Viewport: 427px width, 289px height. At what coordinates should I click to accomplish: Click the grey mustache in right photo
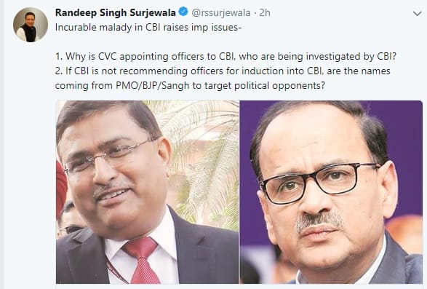[319, 220]
